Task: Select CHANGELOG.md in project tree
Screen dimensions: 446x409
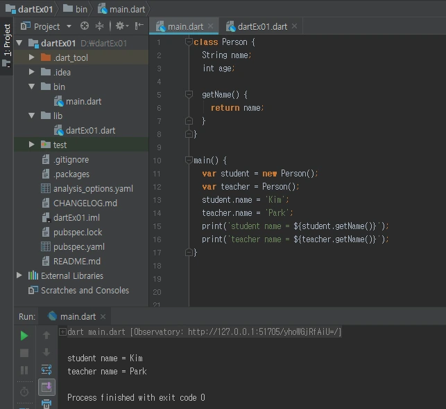Action: [x=85, y=203]
